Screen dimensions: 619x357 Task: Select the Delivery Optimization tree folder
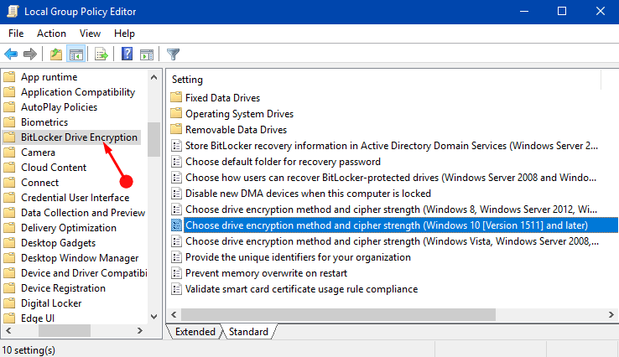click(x=68, y=228)
